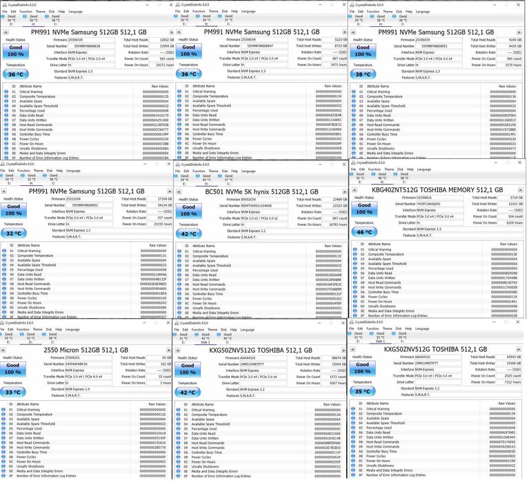Viewport: 529px width, 482px height.
Task: Click Media and Data Integrity Errors orb in Micron window
Action: pyautogui.click(x=3, y=471)
